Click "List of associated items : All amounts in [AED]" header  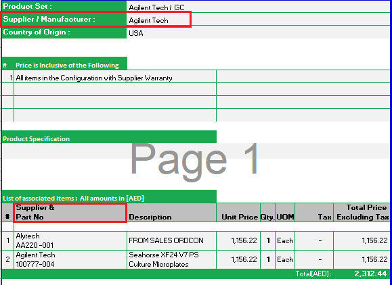point(109,197)
